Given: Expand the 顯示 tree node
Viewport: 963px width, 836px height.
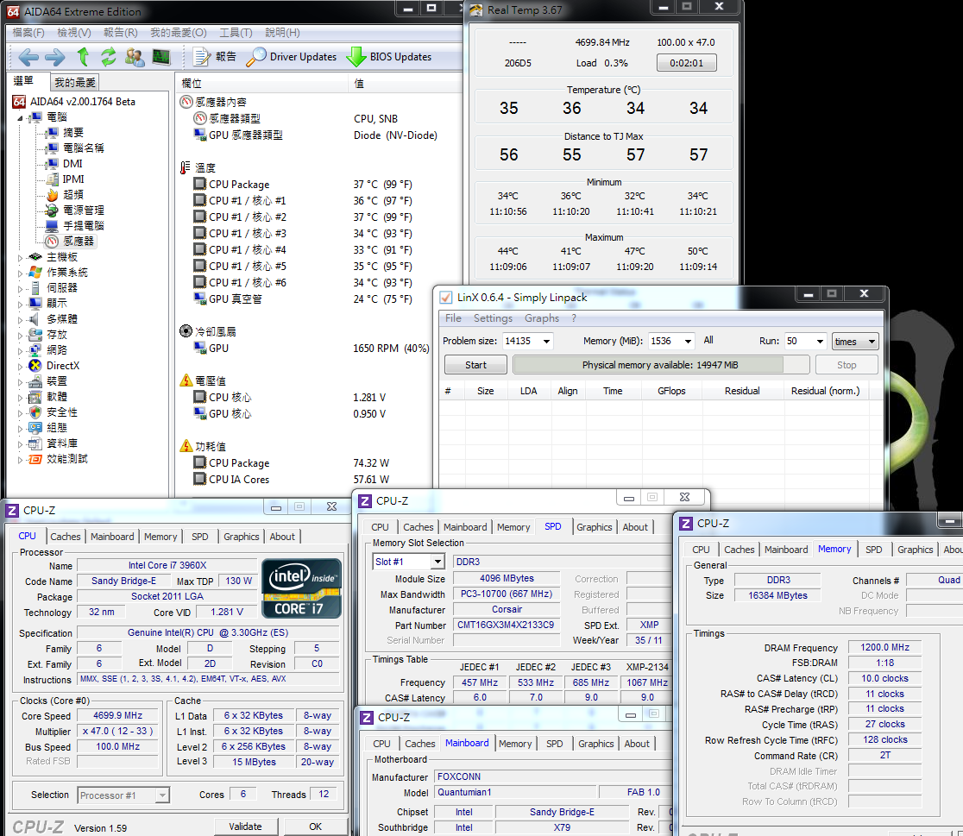Looking at the screenshot, I should coord(20,304).
